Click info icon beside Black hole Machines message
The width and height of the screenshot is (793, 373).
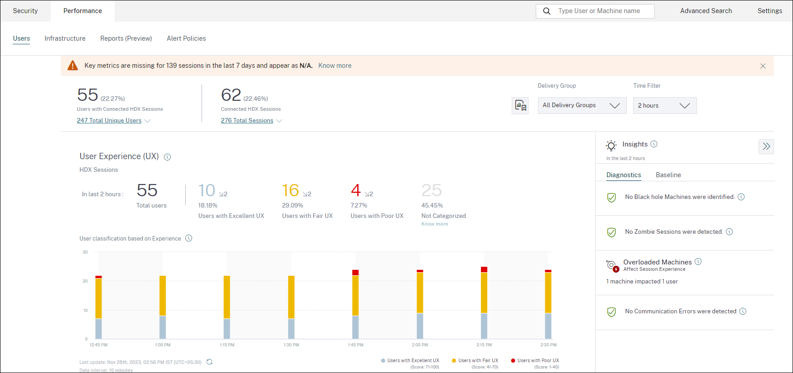741,197
